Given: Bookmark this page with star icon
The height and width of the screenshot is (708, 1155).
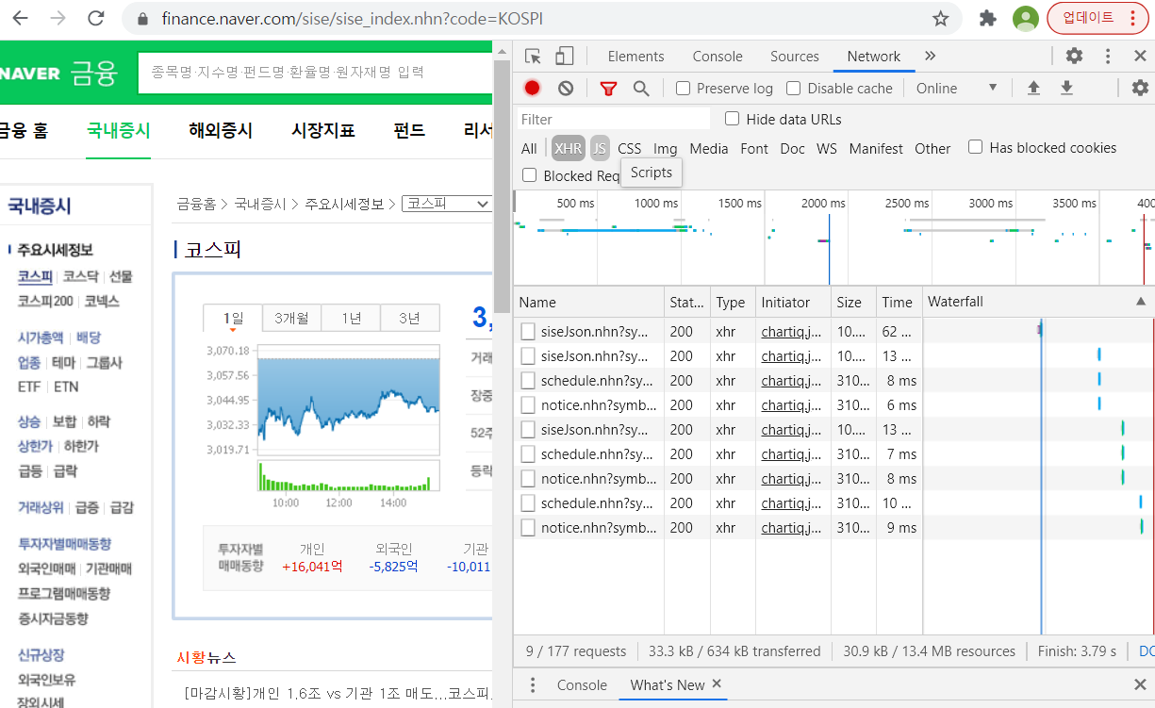Looking at the screenshot, I should [x=940, y=19].
